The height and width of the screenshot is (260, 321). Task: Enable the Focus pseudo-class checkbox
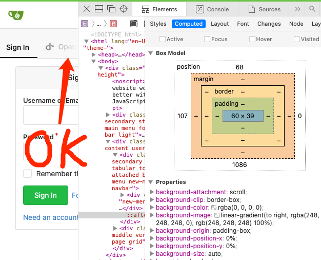coord(207,39)
